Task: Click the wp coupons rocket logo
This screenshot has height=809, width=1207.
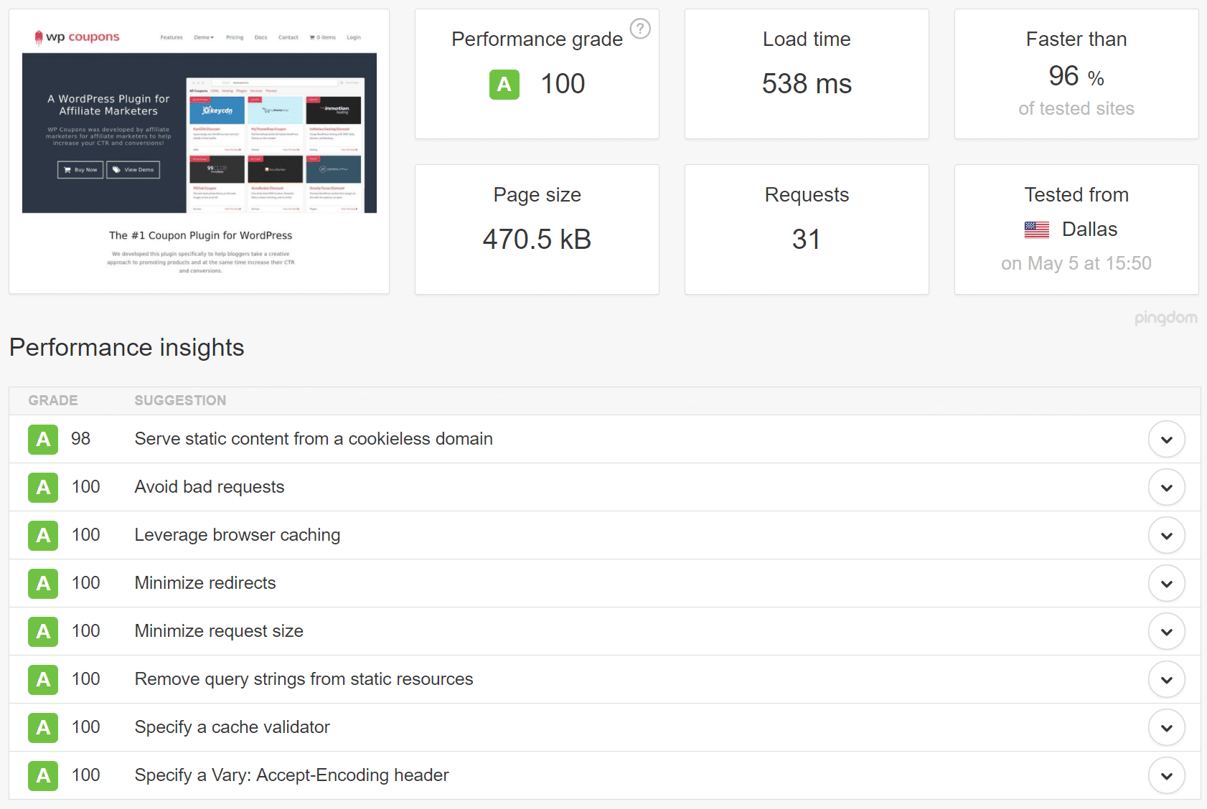Action: point(39,36)
